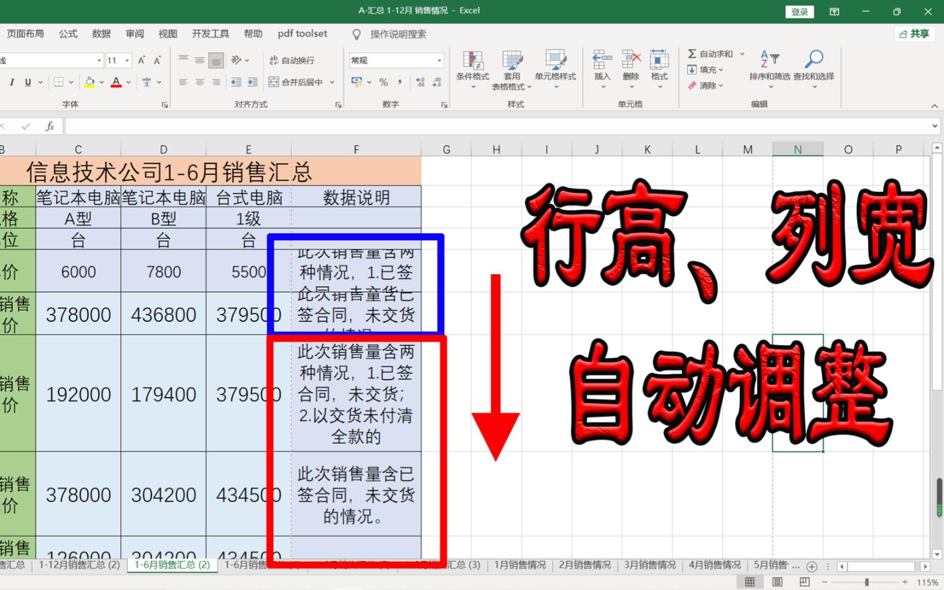Open the 填充 fill dropdown
Image resolution: width=944 pixels, height=590 pixels.
pyautogui.click(x=705, y=69)
